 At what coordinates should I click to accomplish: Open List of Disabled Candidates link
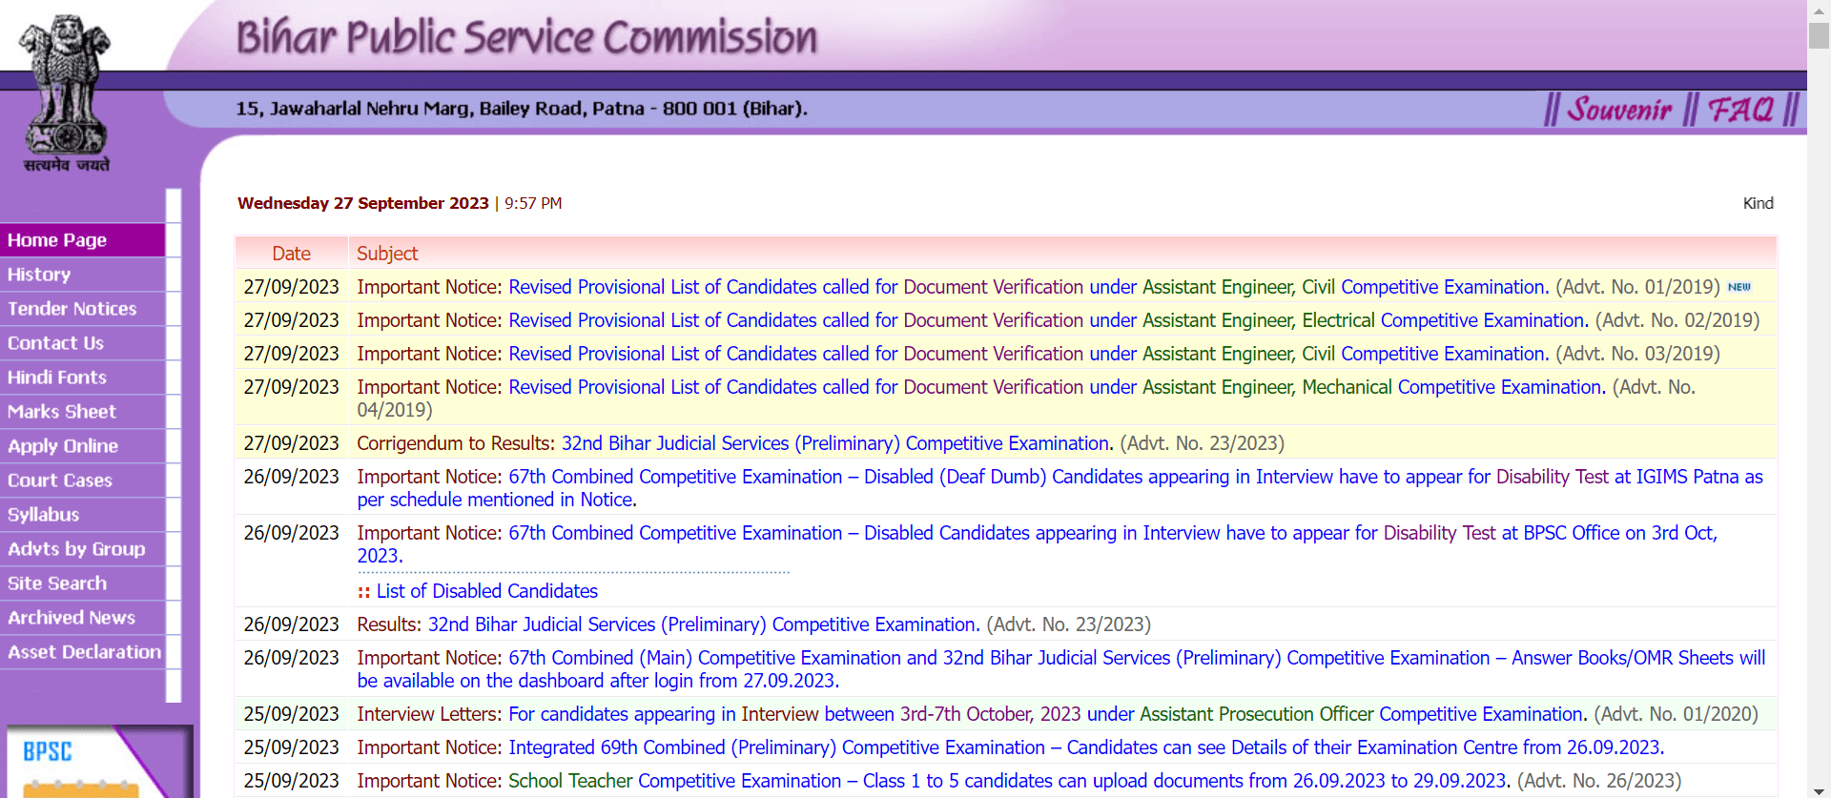tap(486, 591)
